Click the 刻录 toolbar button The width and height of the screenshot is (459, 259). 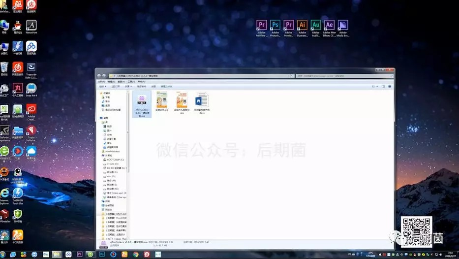tap(153, 87)
